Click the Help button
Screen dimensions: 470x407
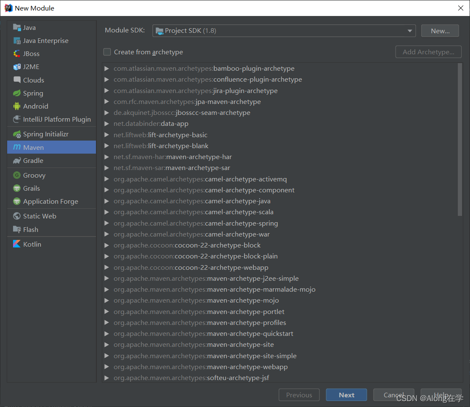coord(441,395)
